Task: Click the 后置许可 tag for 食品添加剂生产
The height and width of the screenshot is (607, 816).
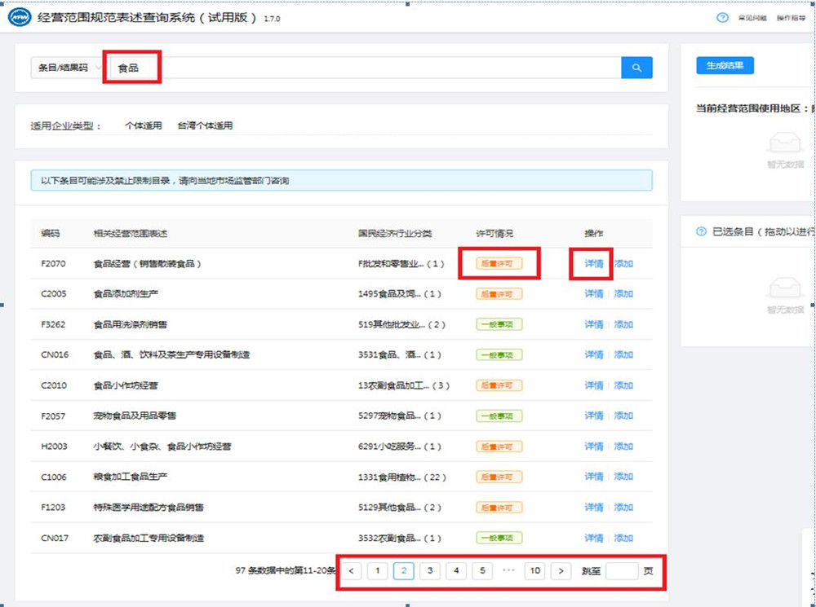Action: pyautogui.click(x=499, y=294)
